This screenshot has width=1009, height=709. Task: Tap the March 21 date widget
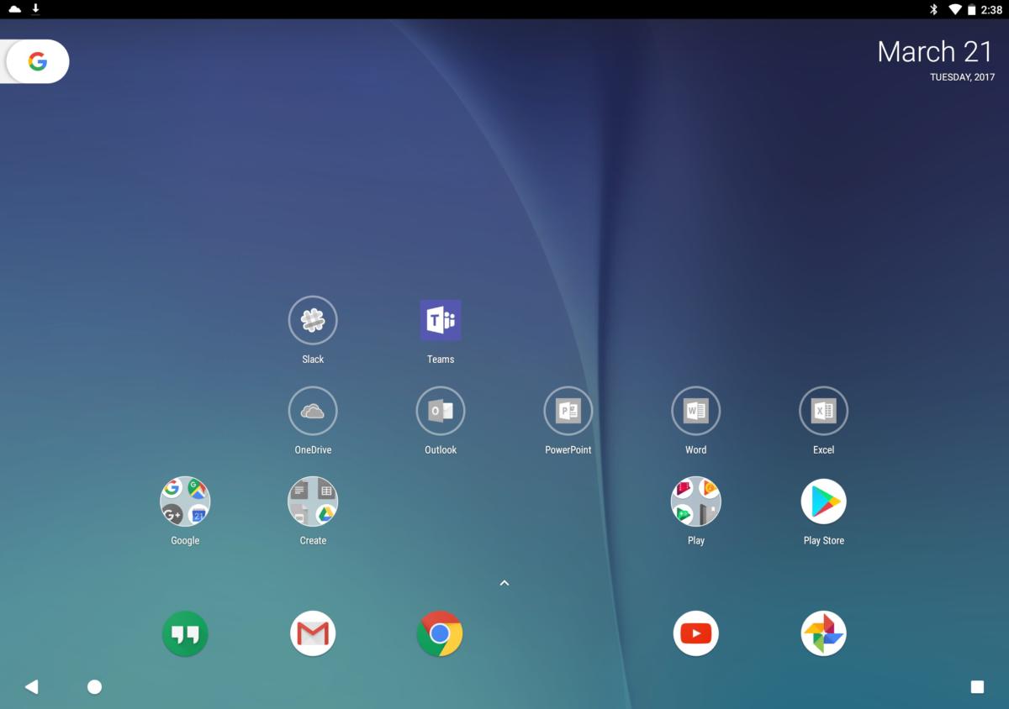point(935,52)
